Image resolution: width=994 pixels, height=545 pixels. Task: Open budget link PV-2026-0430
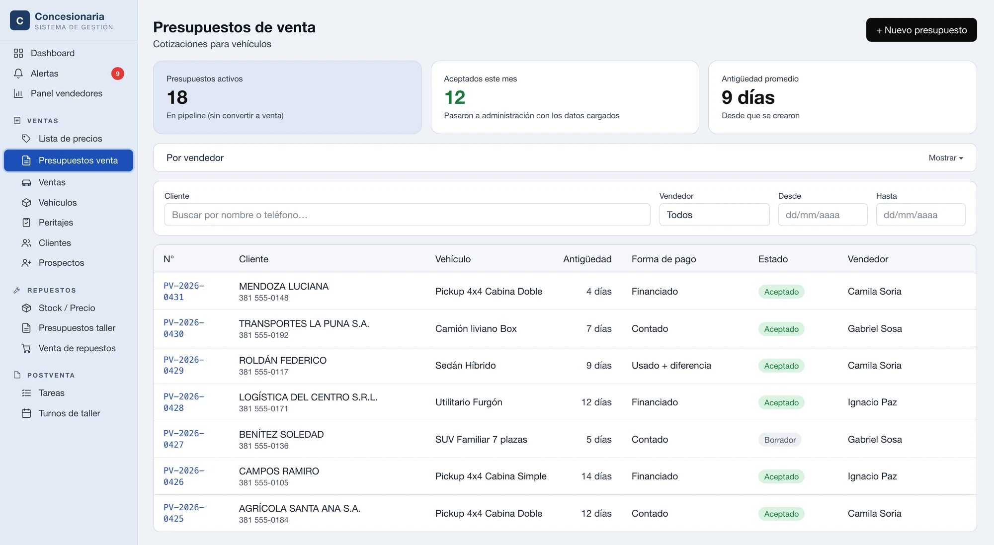[x=184, y=328]
